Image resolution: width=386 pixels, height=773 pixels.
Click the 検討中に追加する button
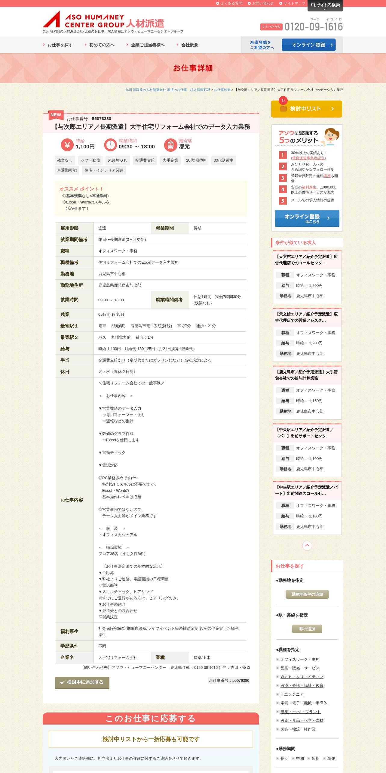[x=82, y=682]
